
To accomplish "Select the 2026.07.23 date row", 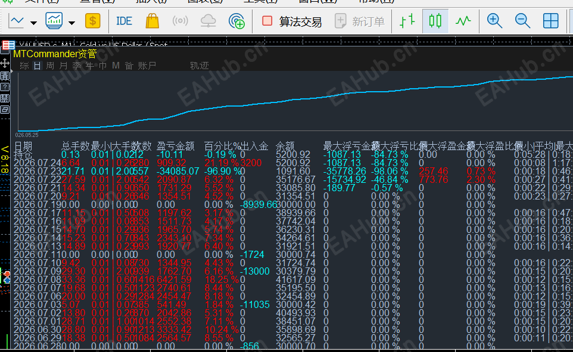I will click(38, 172).
